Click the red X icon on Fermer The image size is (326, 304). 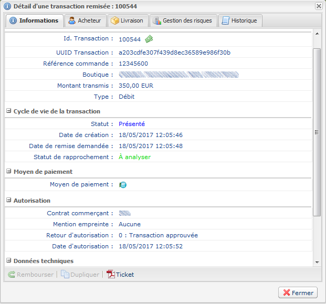(x=286, y=293)
